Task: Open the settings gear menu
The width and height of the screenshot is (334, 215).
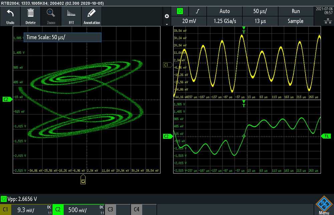Action: (x=167, y=16)
